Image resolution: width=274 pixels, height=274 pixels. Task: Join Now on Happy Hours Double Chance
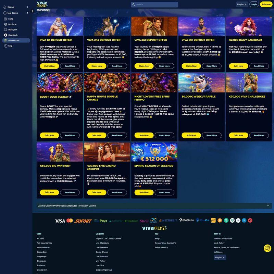(97, 135)
